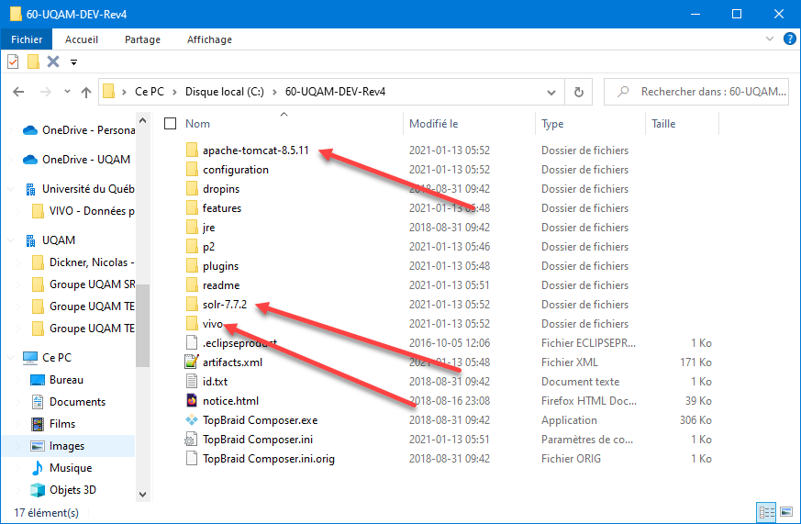Select the solr-7.7.2 folder icon
801x524 pixels.
[192, 305]
